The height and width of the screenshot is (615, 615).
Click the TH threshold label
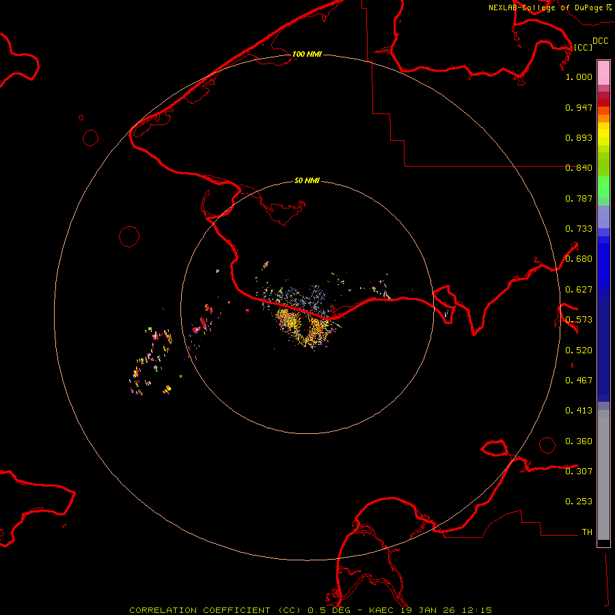(x=586, y=532)
